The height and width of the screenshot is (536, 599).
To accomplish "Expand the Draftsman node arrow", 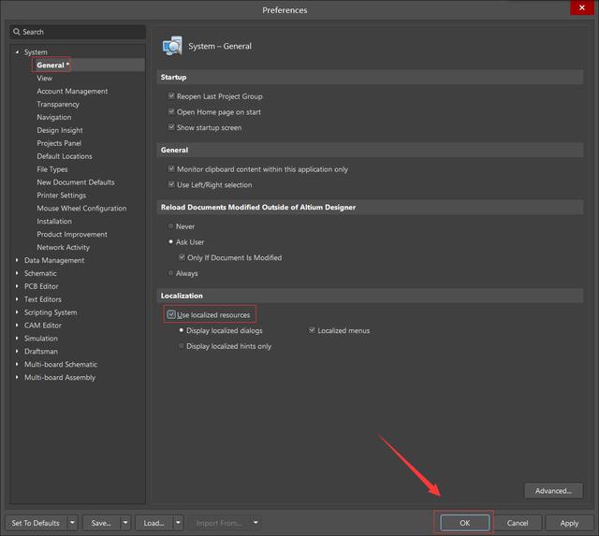I will [17, 351].
